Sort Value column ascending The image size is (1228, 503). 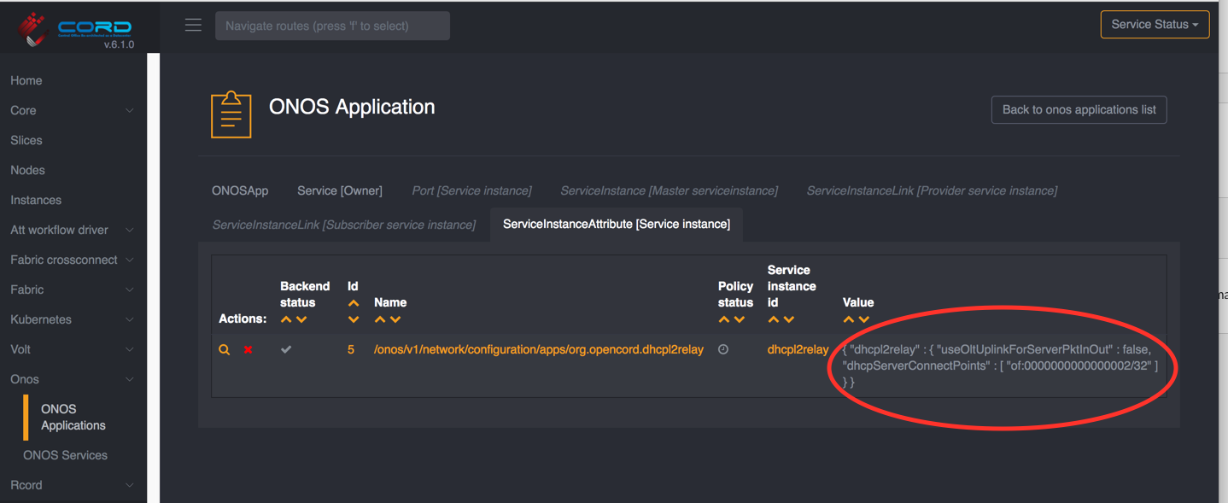849,319
